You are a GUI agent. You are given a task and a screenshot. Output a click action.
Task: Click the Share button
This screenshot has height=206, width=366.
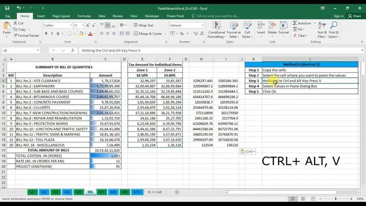pos(355,16)
